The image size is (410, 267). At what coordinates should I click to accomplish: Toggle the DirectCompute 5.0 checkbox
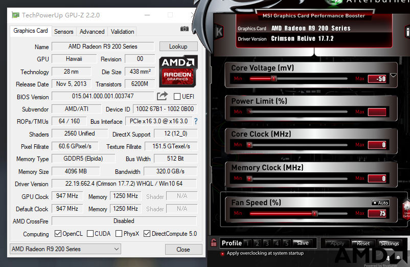point(147,234)
